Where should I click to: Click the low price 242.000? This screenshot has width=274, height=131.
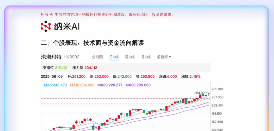[125, 76]
